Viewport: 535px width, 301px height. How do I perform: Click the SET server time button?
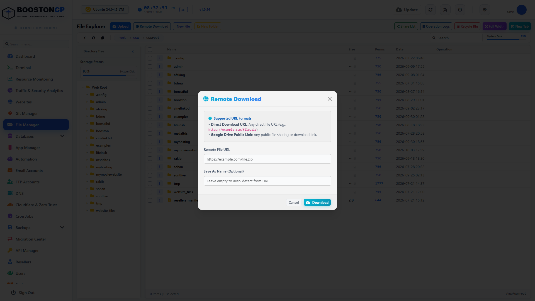pos(184,9)
